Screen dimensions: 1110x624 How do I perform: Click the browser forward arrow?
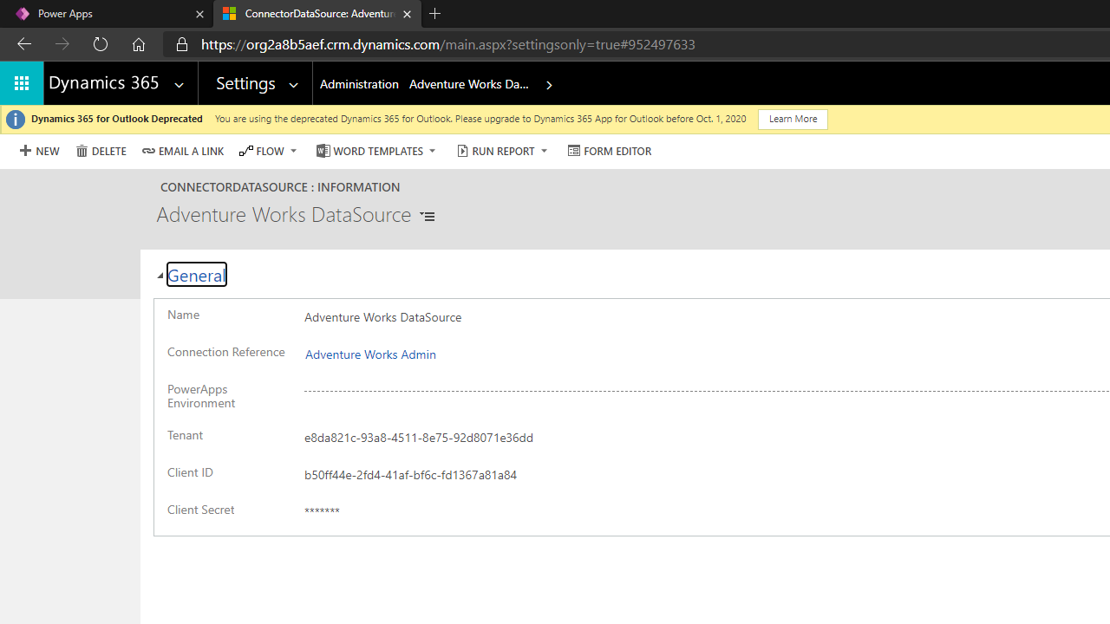tap(62, 44)
